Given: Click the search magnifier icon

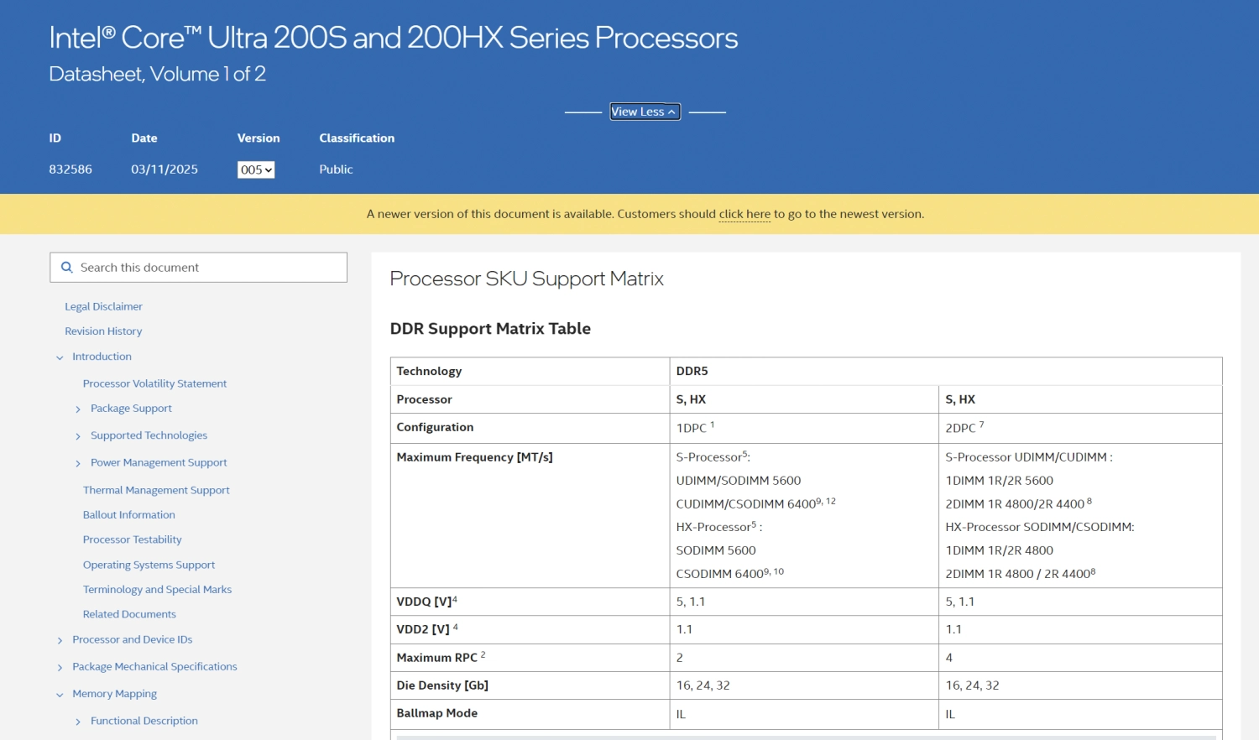Looking at the screenshot, I should point(67,268).
